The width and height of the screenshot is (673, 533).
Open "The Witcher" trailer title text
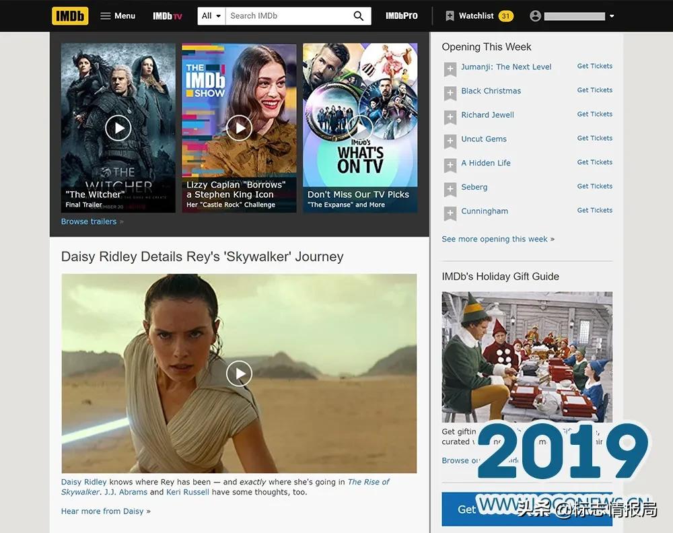point(95,194)
